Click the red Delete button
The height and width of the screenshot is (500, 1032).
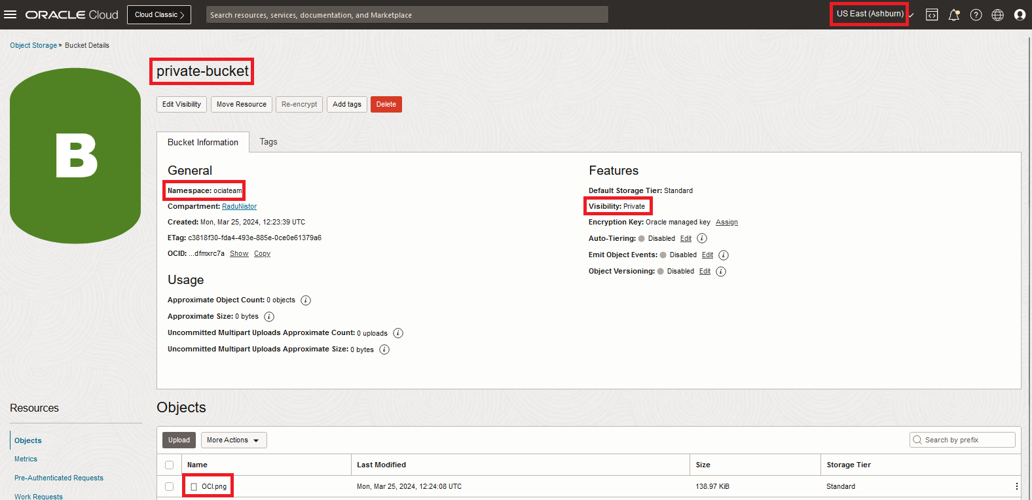click(x=386, y=105)
